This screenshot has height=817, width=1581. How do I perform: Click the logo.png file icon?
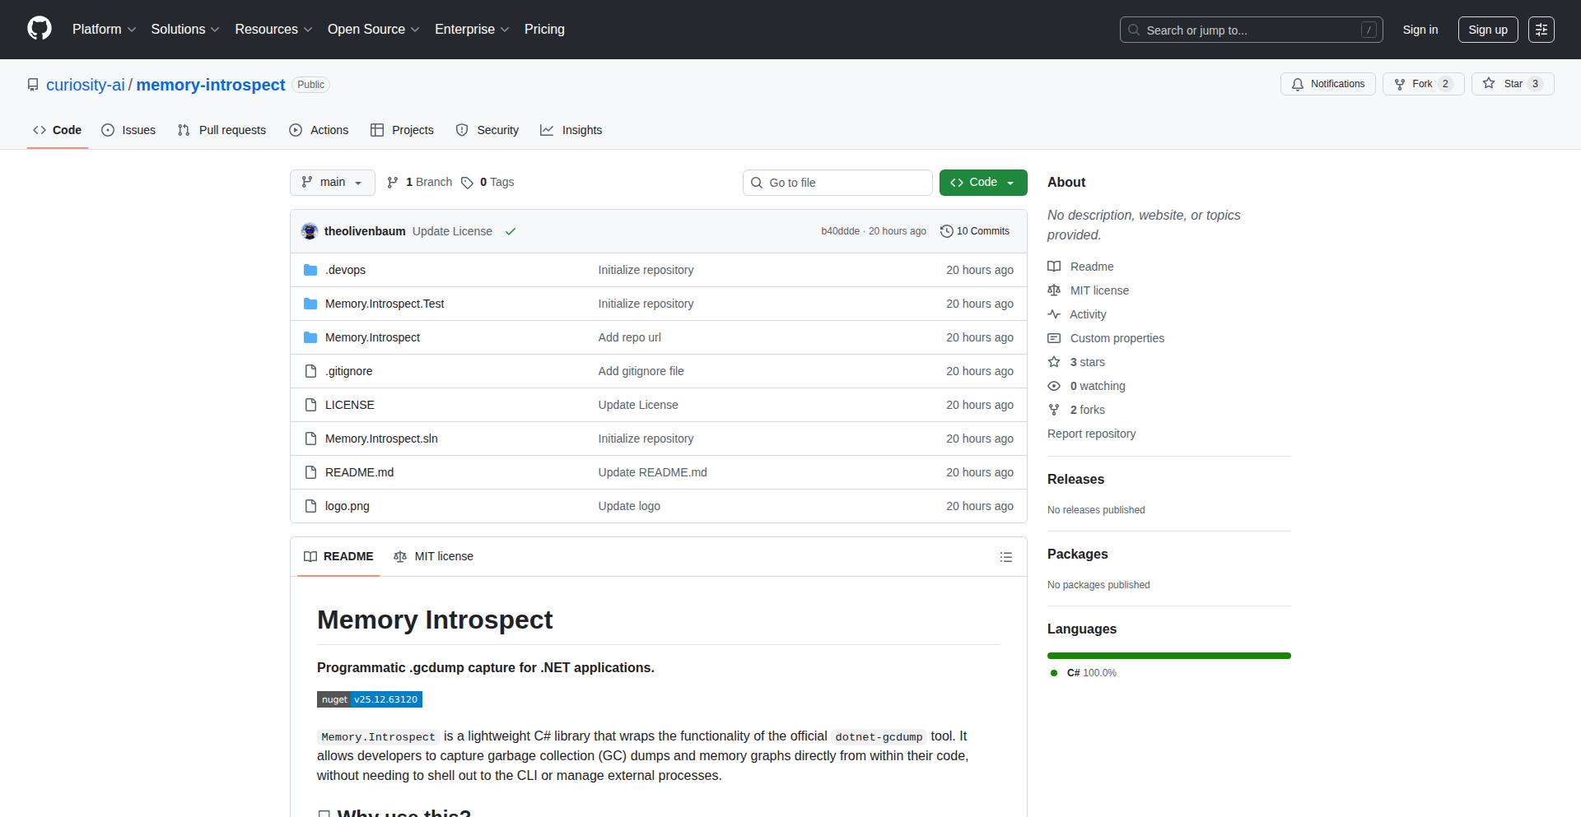(310, 506)
